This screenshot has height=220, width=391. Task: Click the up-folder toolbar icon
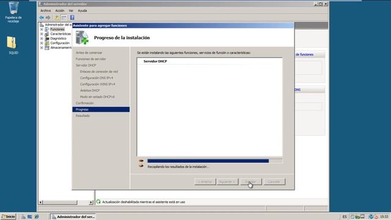pos(57,18)
